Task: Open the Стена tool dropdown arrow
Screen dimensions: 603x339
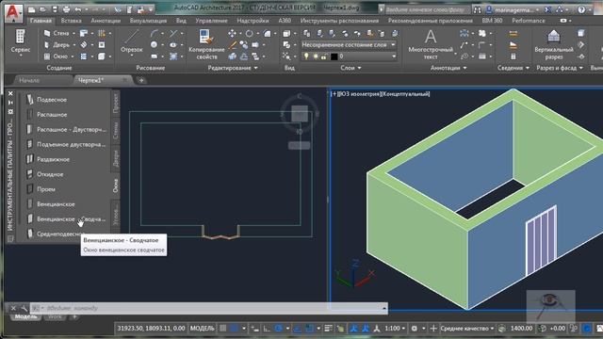Action: [x=73, y=34]
